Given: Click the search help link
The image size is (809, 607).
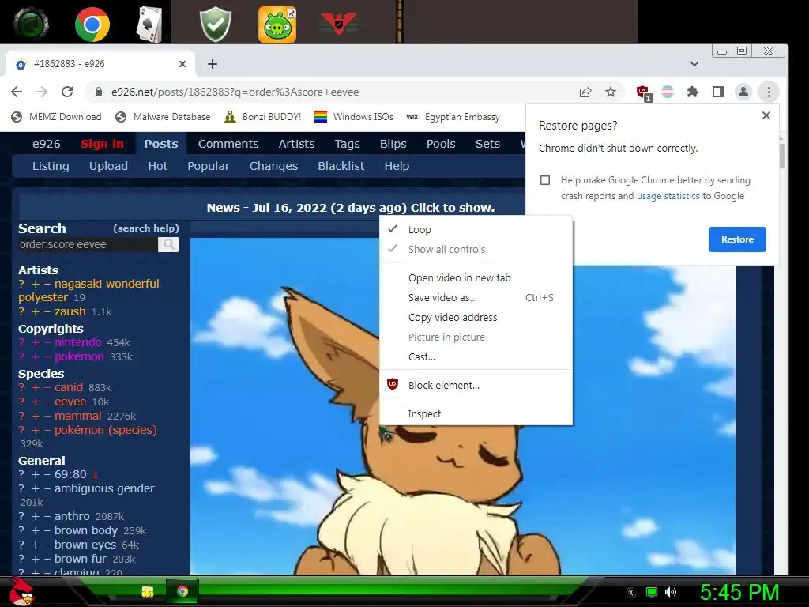Looking at the screenshot, I should click(x=146, y=228).
